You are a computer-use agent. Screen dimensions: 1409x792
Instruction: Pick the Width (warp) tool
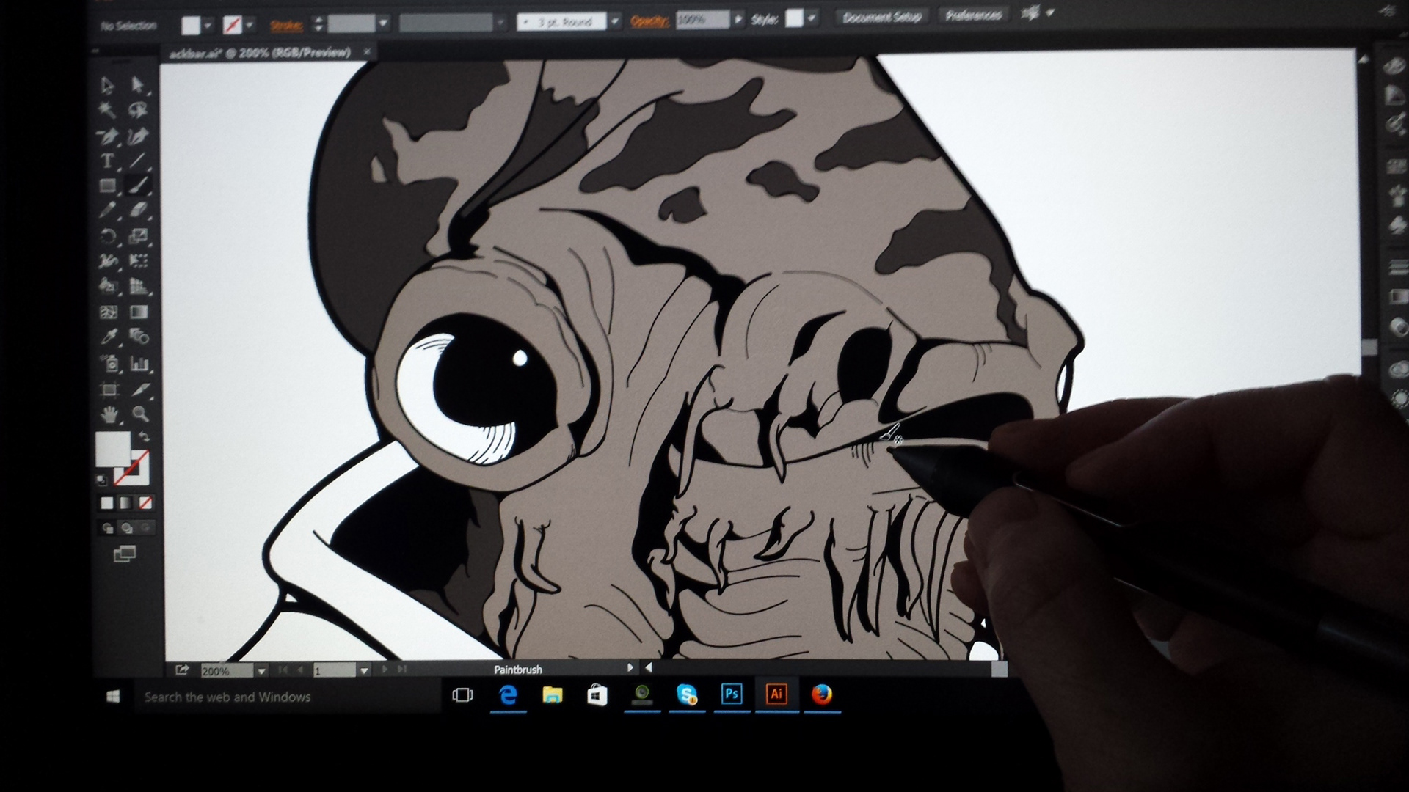coord(108,261)
